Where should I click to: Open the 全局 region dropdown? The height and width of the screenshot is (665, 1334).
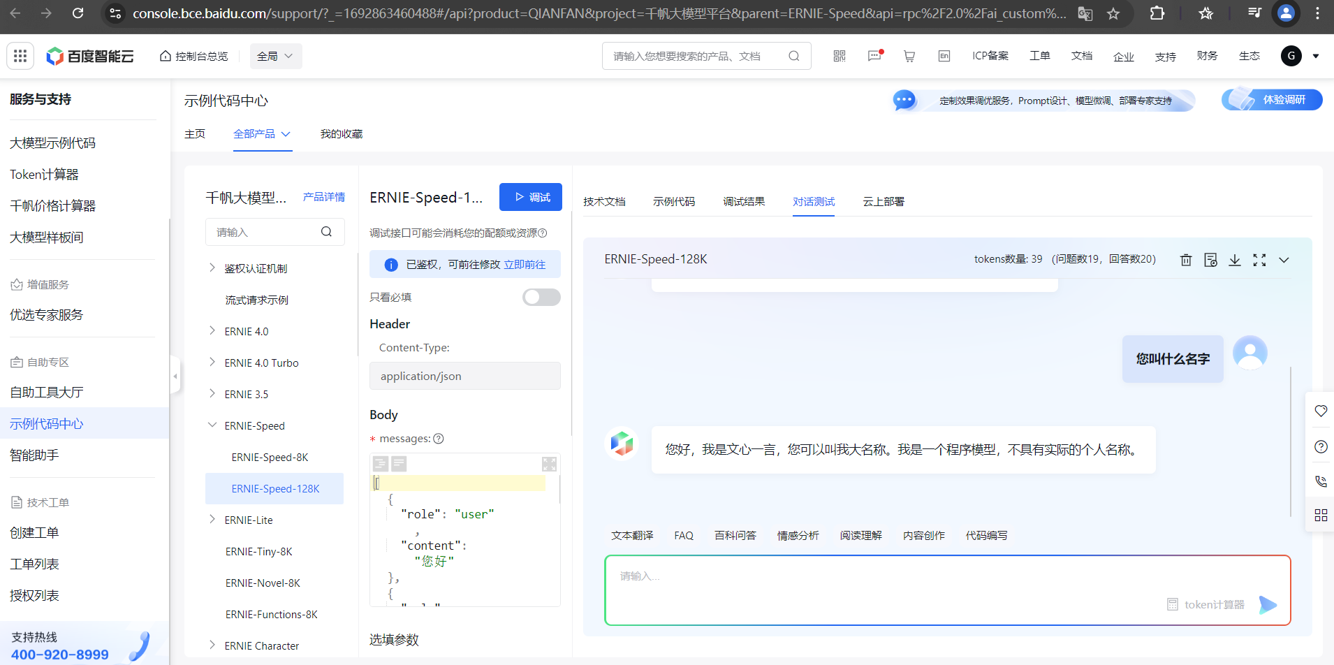[x=276, y=56]
